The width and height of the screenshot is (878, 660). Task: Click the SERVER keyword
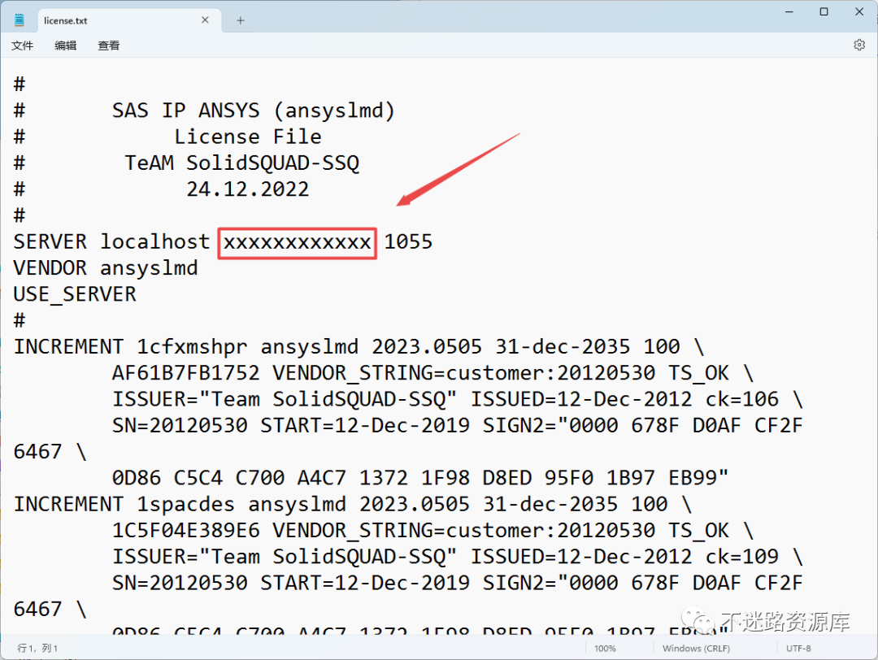[50, 242]
